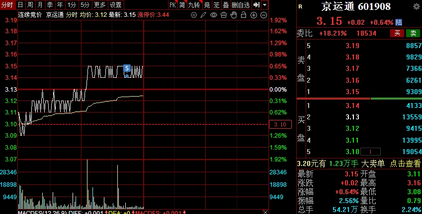422x214 pixels.
Task: Click the 开盘 3.11 value
Action: [415, 174]
